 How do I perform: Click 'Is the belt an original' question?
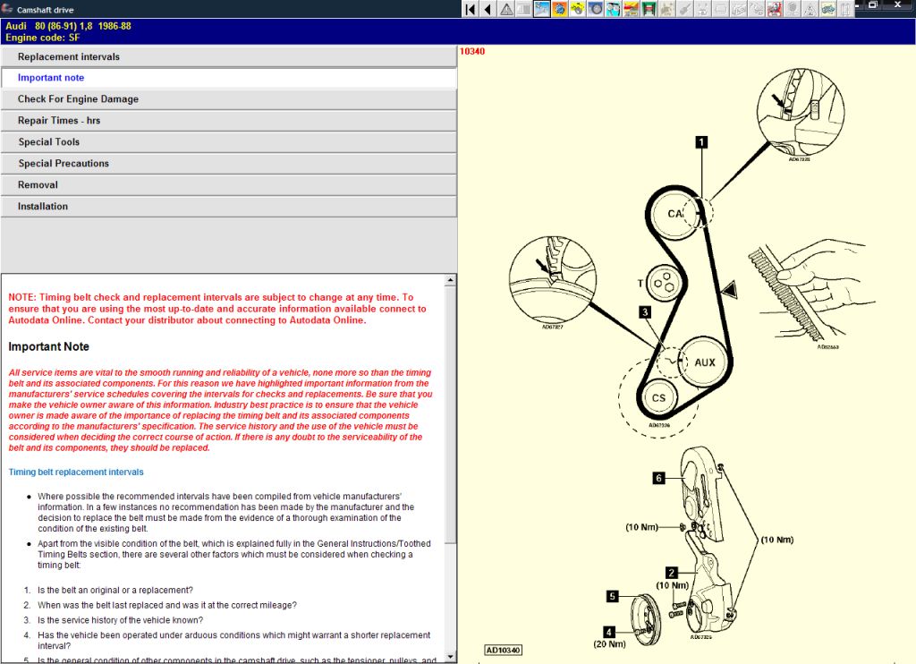tap(115, 591)
